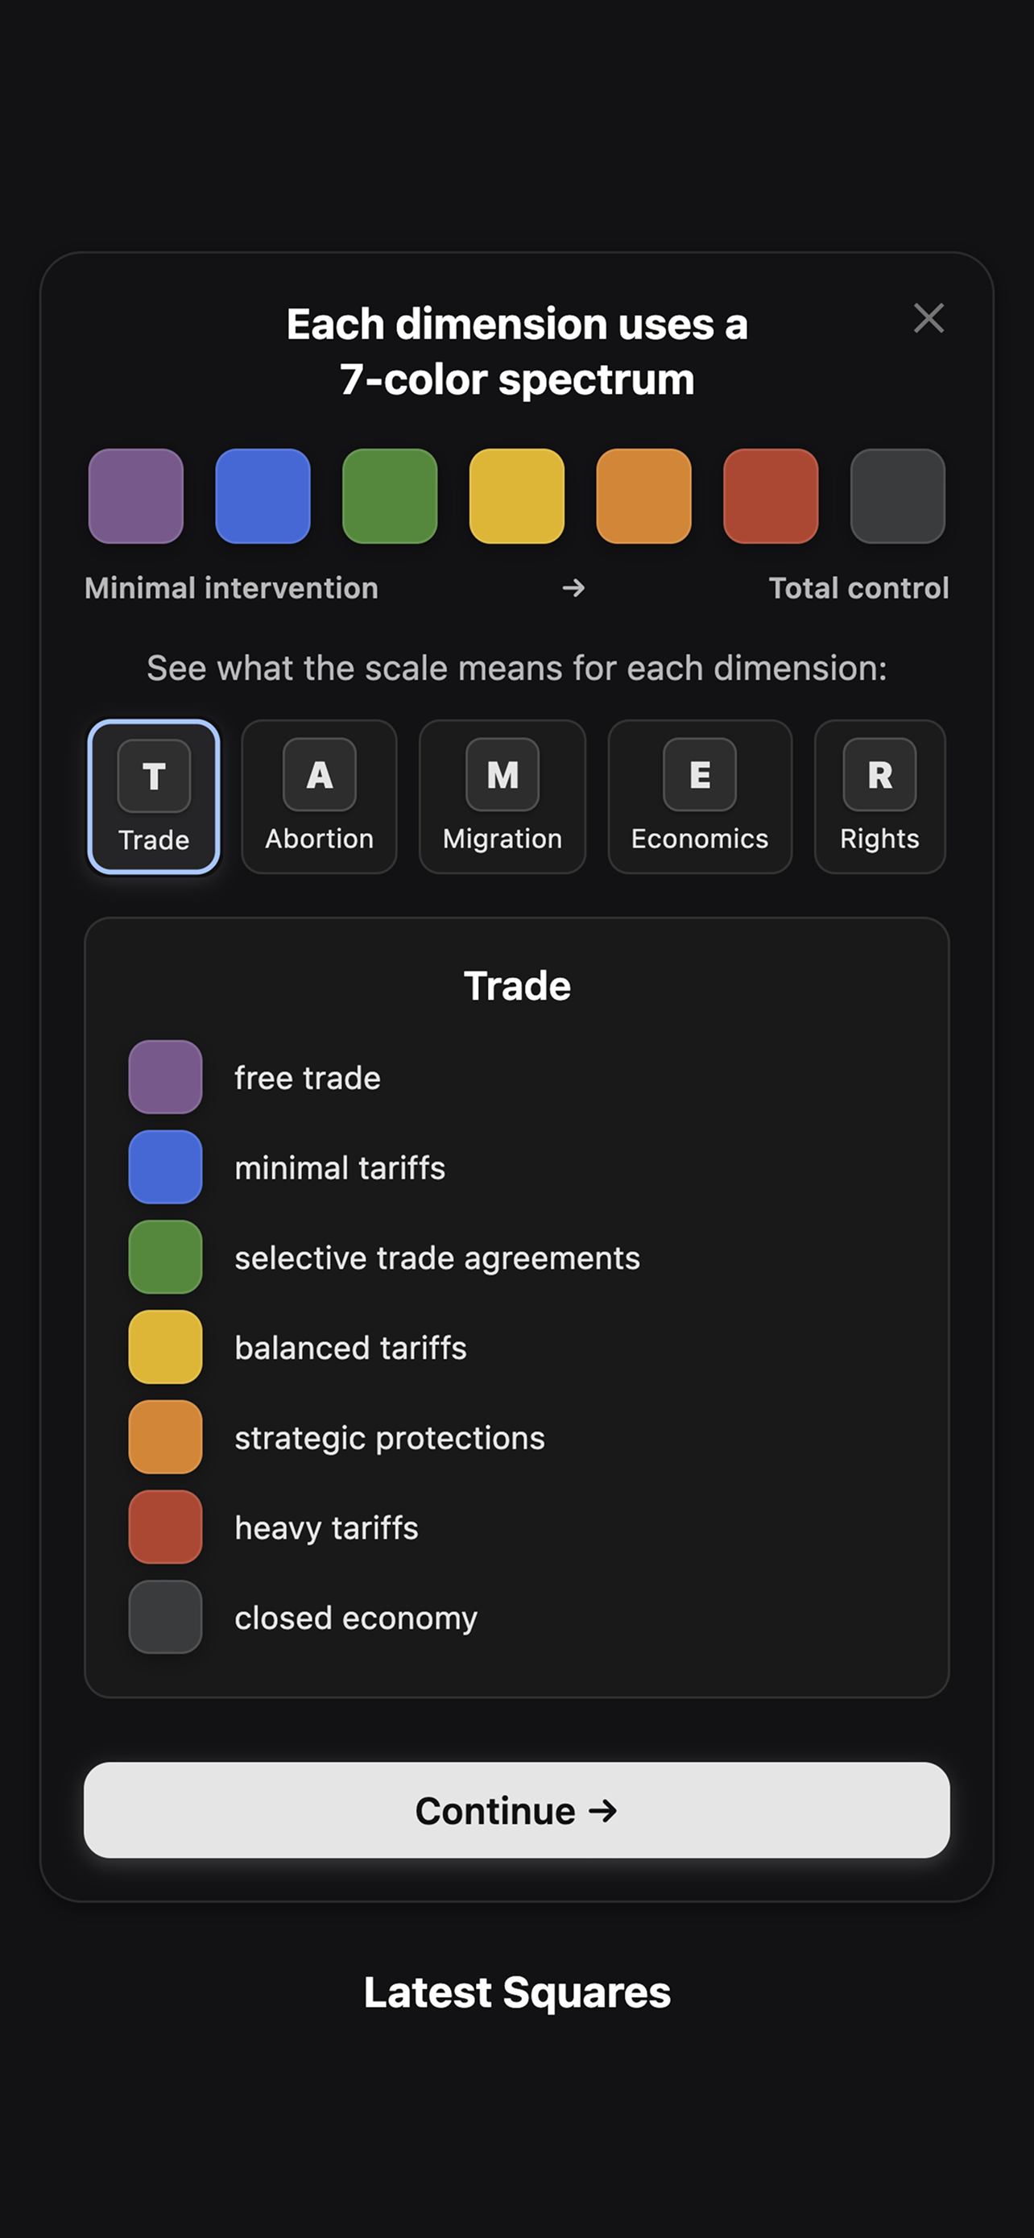Image resolution: width=1034 pixels, height=2238 pixels.
Task: Click the Latest Squares heading
Action: point(516,1992)
